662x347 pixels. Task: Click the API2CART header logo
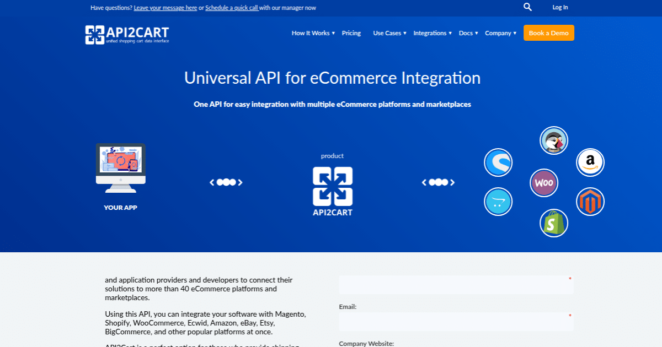pyautogui.click(x=127, y=34)
